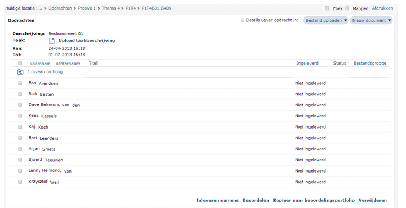Check the box for Krzysztof Weil
Screen dimensions: 406x208
coord(20,182)
